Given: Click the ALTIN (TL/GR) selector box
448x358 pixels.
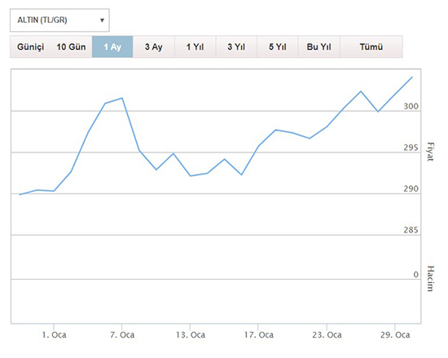Looking at the screenshot, I should pos(59,20).
